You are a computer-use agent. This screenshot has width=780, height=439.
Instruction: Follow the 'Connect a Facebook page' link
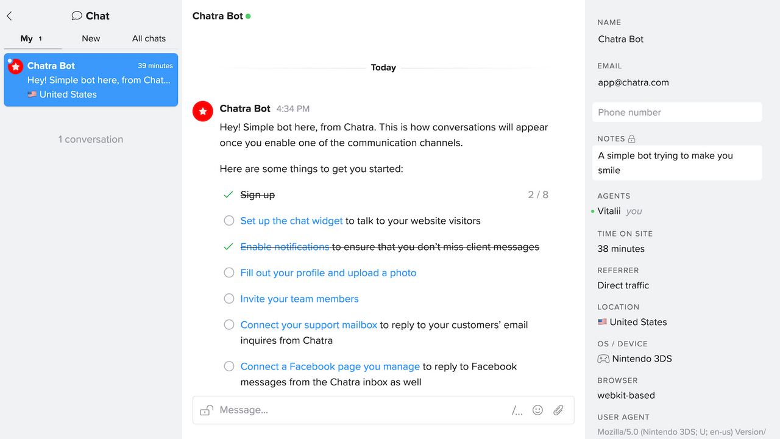pos(330,366)
